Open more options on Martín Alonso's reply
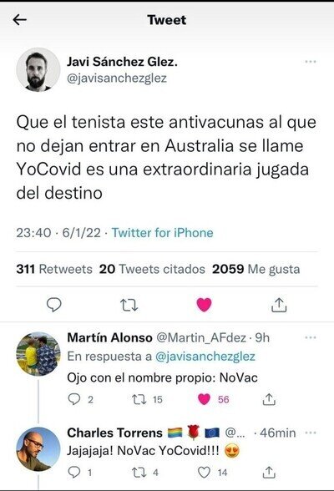The width and height of the screenshot is (334, 491). pyautogui.click(x=311, y=337)
